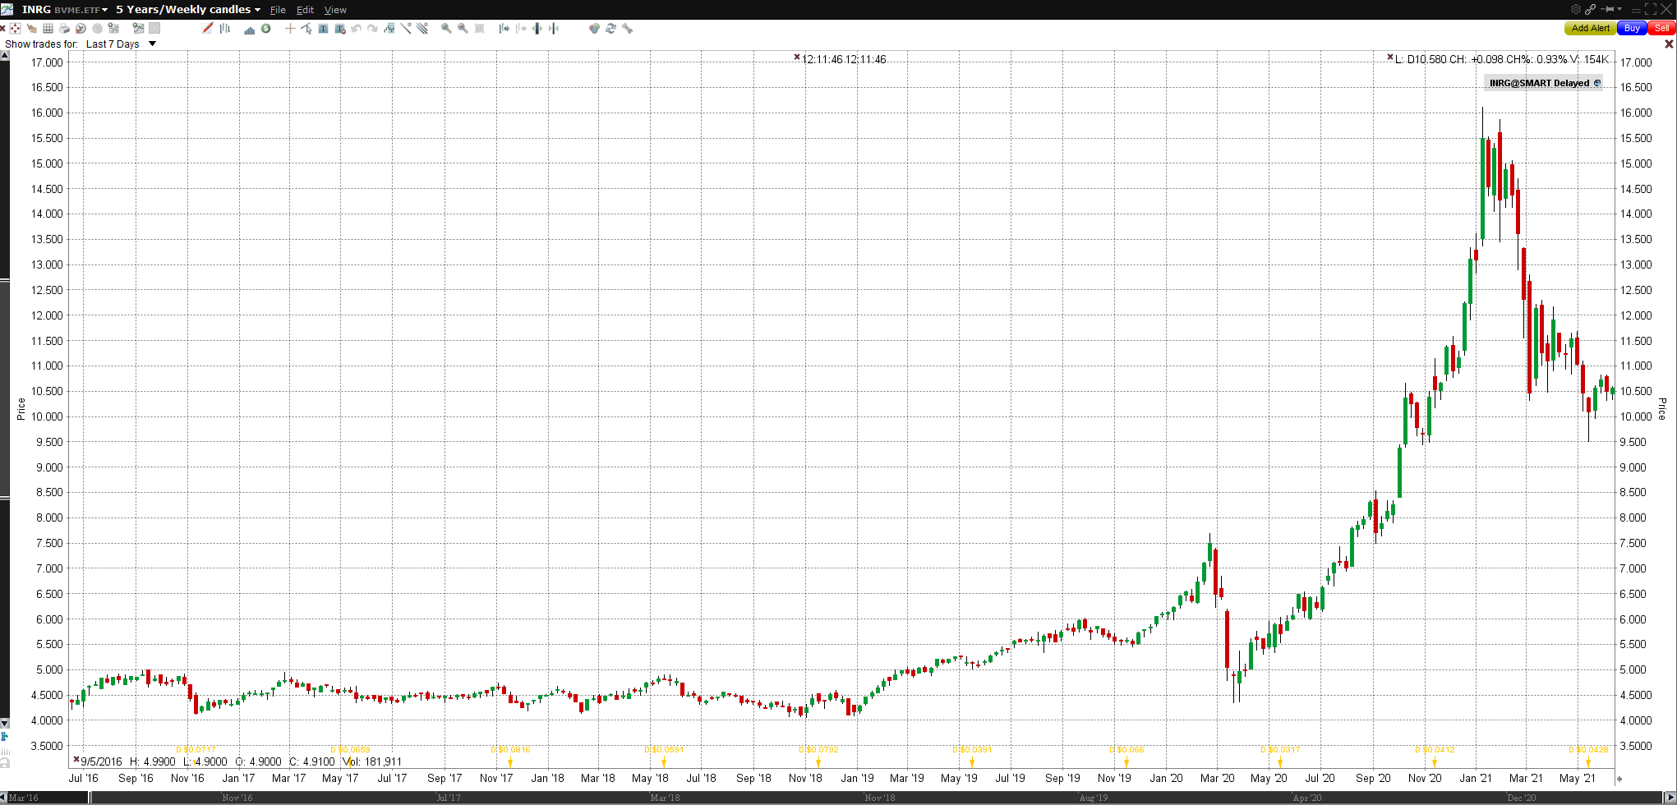Viewport: 1677px width, 805px height.
Task: Open the pin window dropdown arrow
Action: (1619, 9)
